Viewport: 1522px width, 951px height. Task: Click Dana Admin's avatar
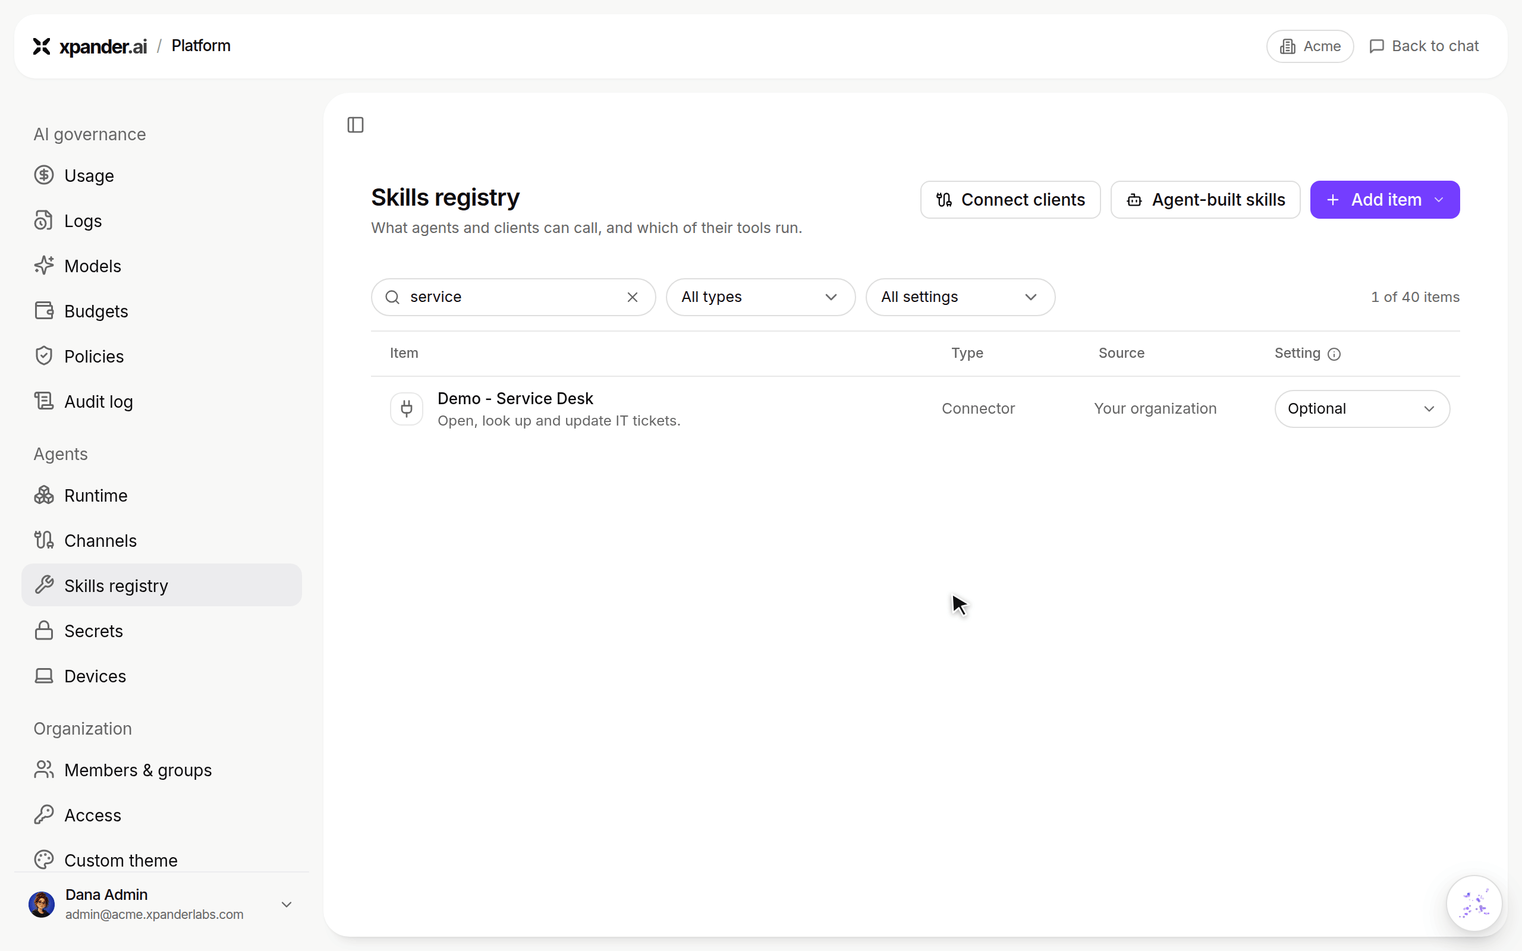[x=42, y=905]
